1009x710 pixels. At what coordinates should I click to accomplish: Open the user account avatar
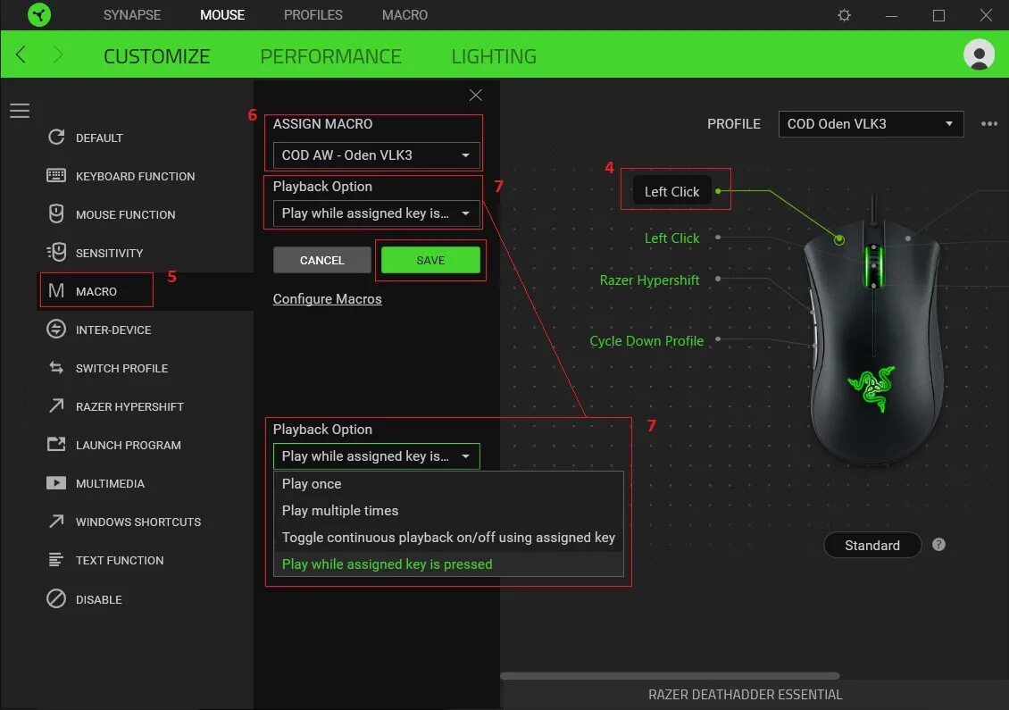[x=979, y=54]
